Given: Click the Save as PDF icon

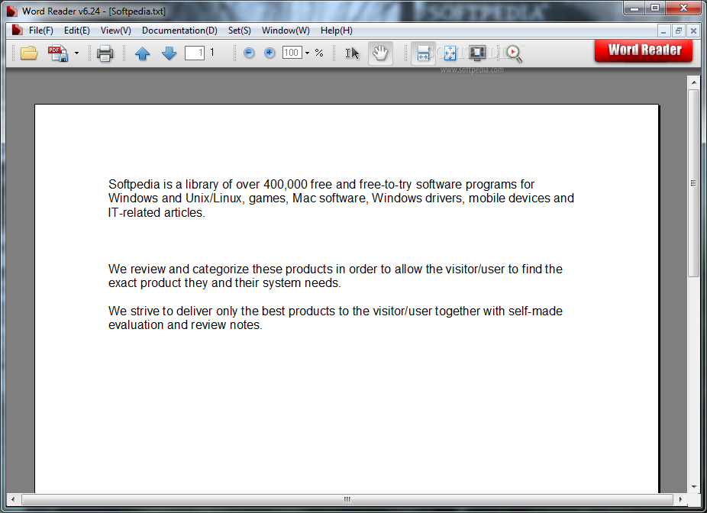Looking at the screenshot, I should pos(58,53).
